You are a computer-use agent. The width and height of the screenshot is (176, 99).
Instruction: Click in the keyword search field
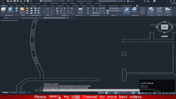(x=111, y=1)
